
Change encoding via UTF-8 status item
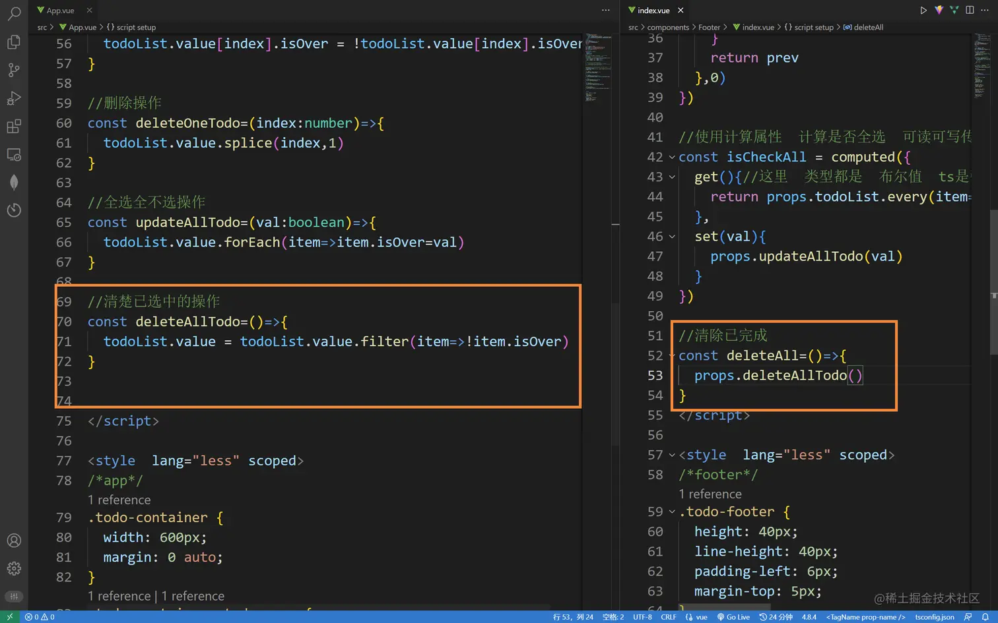[x=642, y=617]
